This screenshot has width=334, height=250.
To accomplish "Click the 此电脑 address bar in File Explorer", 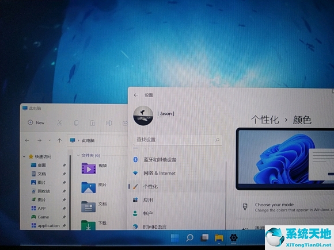I will coord(97,140).
